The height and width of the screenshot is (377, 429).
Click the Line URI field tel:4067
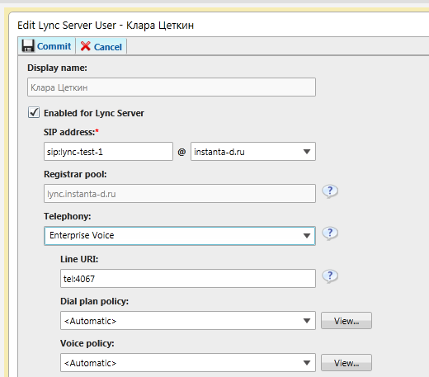pyautogui.click(x=188, y=279)
